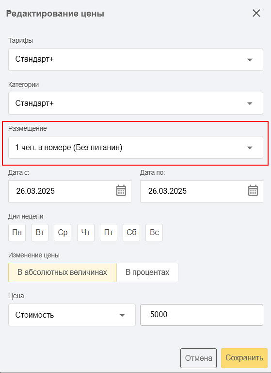The height and width of the screenshot is (373, 271).
Task: Click the Сохранить button
Action: pyautogui.click(x=244, y=358)
